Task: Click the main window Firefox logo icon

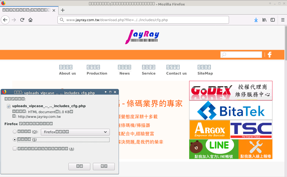Action: [x=3, y=3]
